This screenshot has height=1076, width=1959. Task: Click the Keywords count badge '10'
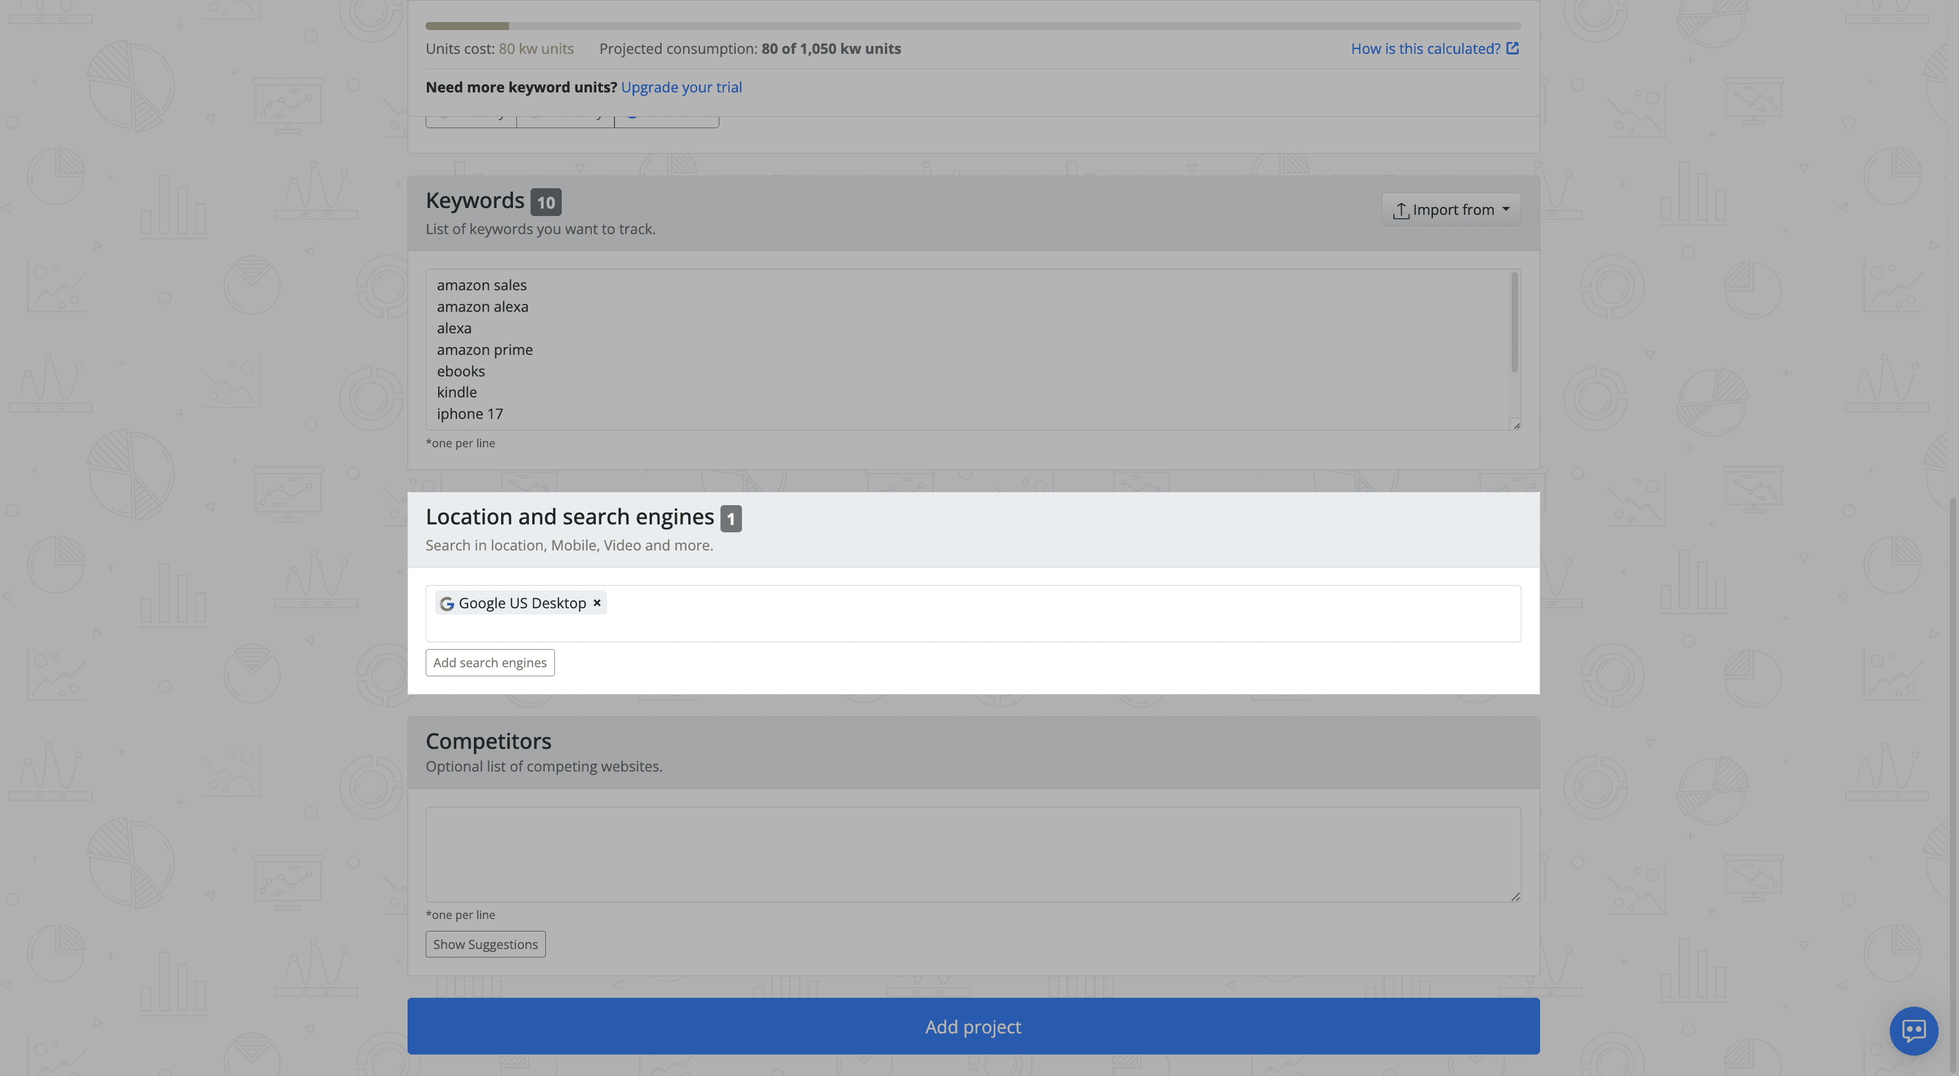coord(545,202)
